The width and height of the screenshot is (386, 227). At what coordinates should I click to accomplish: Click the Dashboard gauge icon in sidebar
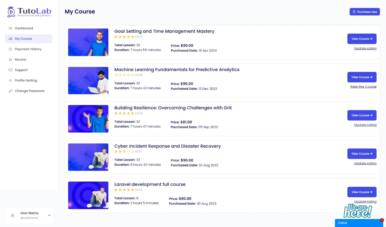click(10, 28)
